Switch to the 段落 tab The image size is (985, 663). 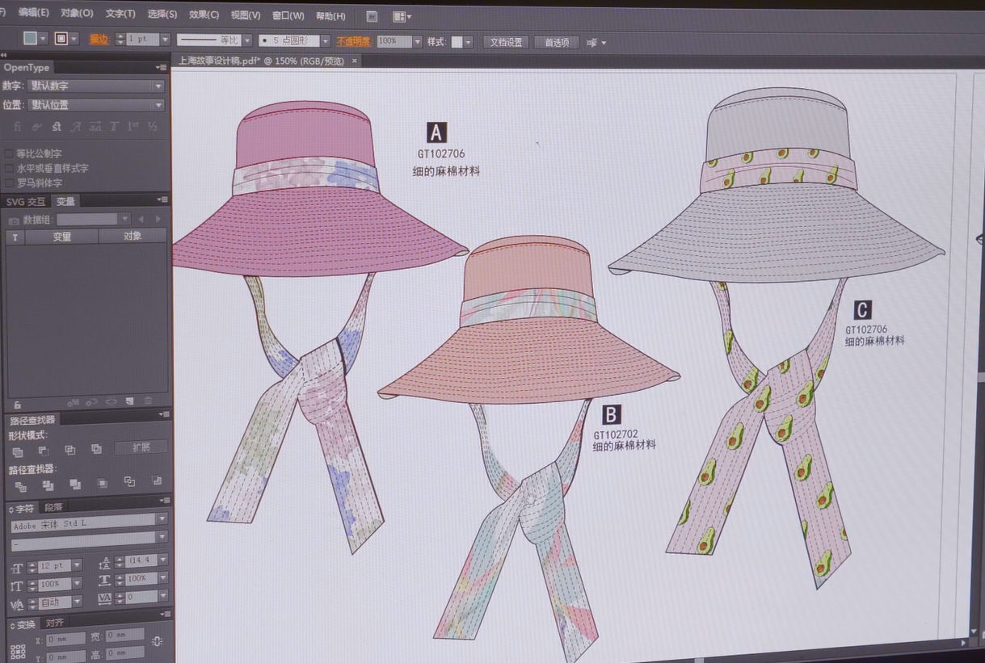[53, 507]
